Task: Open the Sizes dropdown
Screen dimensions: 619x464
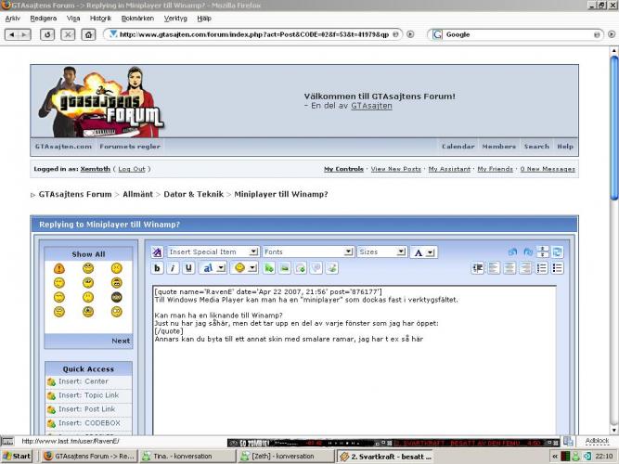Action: coord(381,251)
